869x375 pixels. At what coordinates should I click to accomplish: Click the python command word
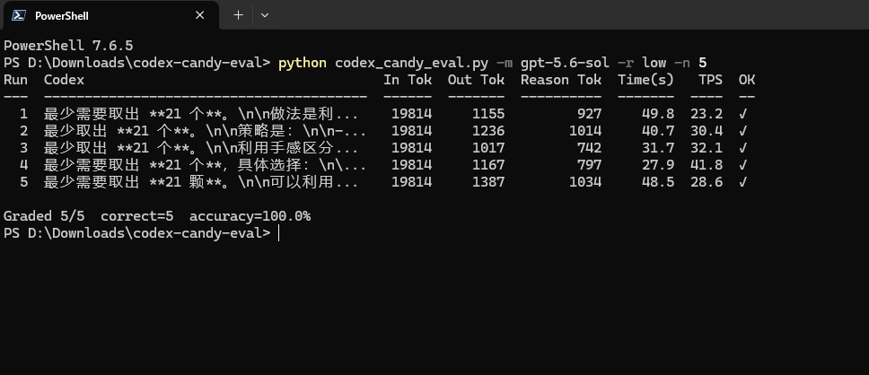[303, 63]
